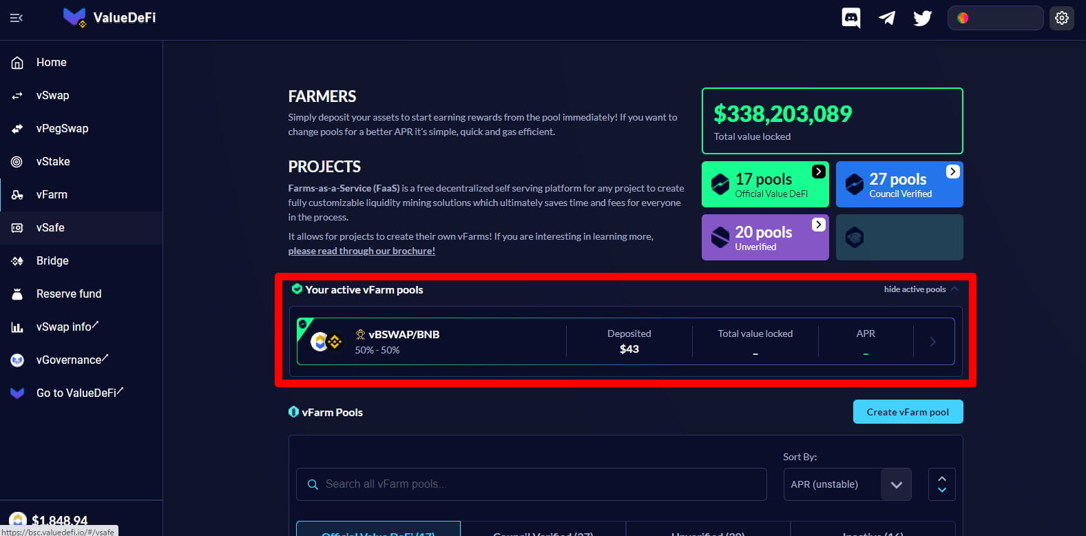Click the Home icon in the sidebar
This screenshot has width=1086, height=536.
17,63
